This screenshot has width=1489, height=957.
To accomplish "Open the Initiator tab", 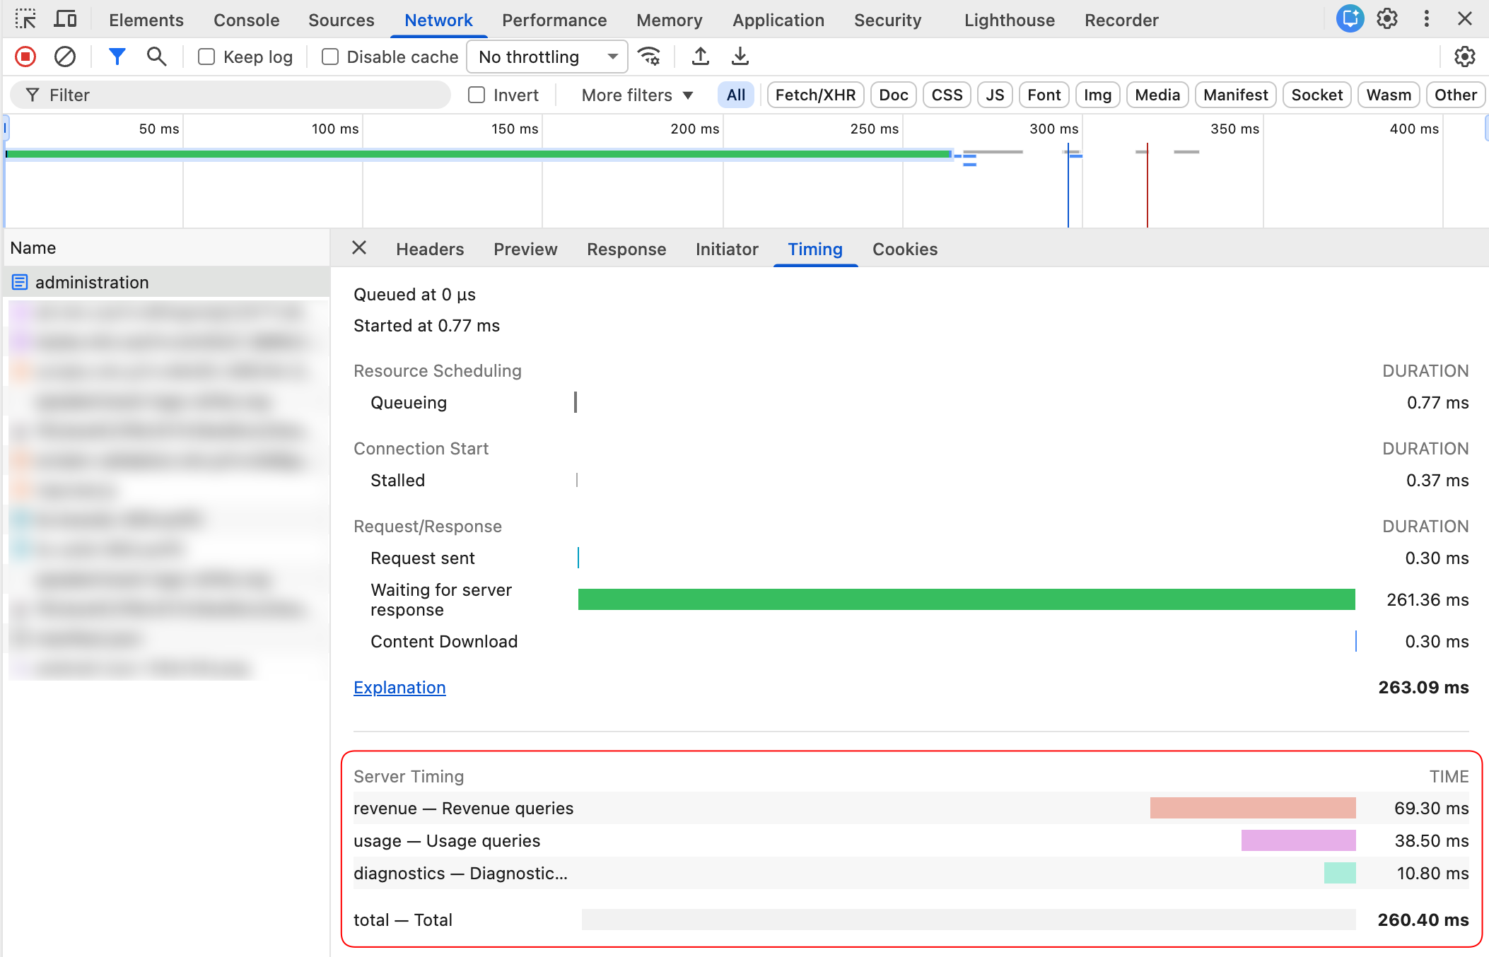I will tap(727, 249).
